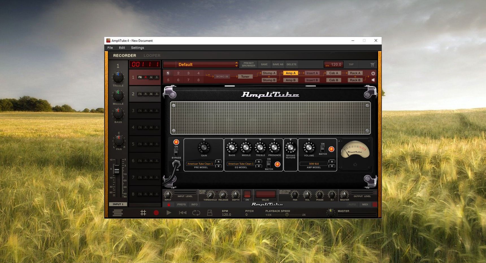The height and width of the screenshot is (263, 486).
Task: Flip the EQ MATCH on switch
Action: 268,164
